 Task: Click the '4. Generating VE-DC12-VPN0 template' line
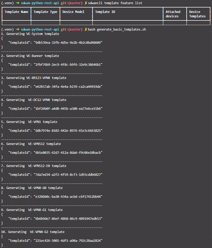coord(34,100)
